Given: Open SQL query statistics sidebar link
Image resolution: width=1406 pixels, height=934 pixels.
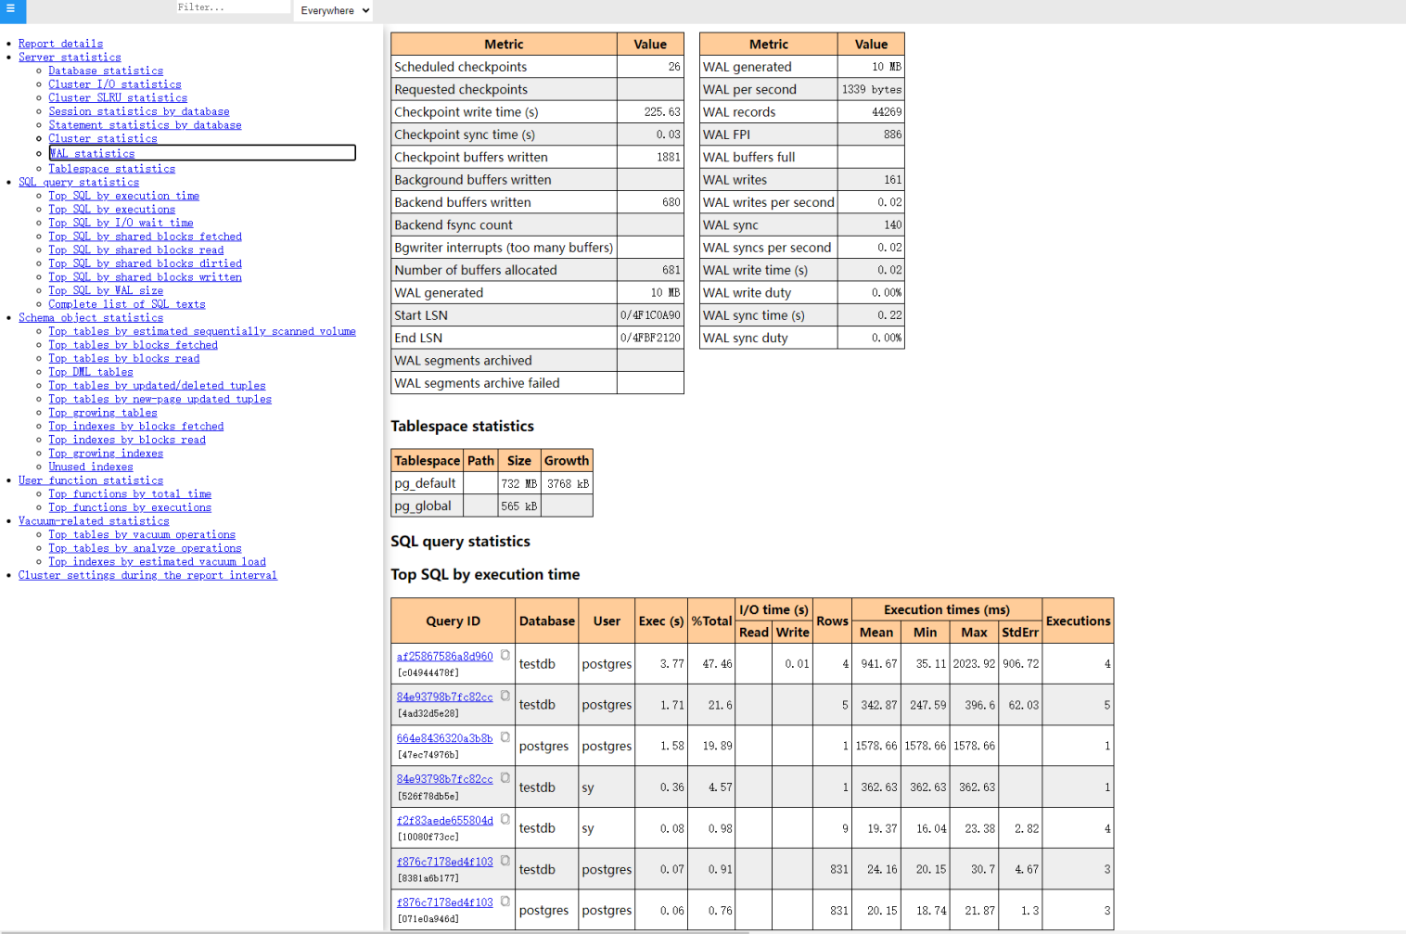Looking at the screenshot, I should click(x=79, y=182).
